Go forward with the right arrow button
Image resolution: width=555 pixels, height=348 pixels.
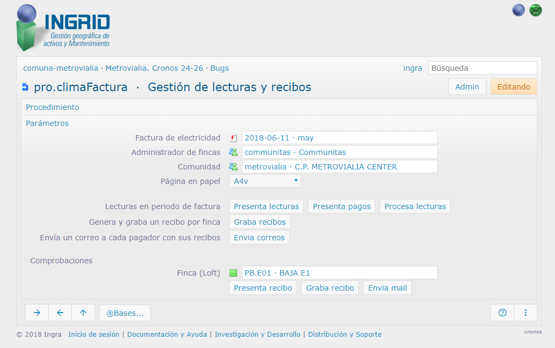click(x=37, y=313)
